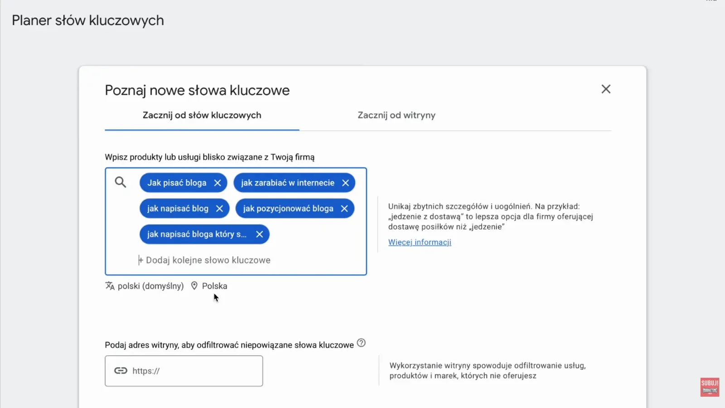Click the "Planer słów kluczowych" page title

[x=88, y=20]
